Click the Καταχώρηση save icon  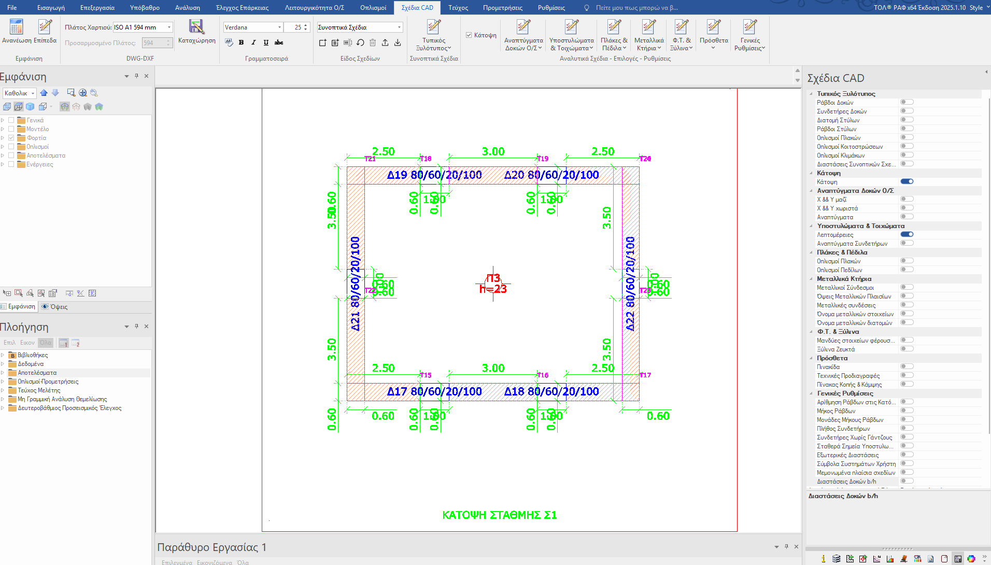pyautogui.click(x=196, y=27)
